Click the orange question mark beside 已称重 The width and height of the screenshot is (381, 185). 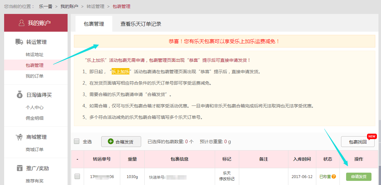pyautogui.click(x=334, y=176)
